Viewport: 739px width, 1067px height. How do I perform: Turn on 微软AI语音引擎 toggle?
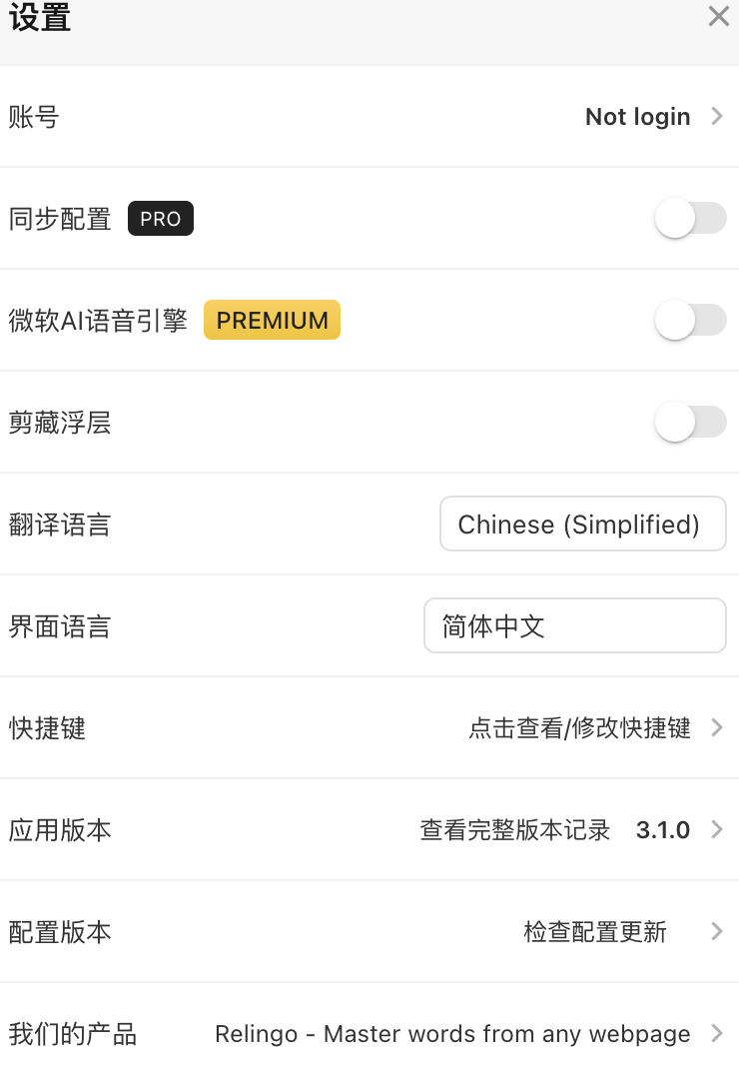click(x=690, y=321)
